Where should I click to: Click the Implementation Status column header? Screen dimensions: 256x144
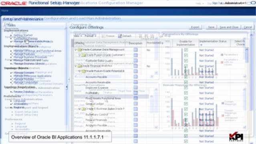(213, 42)
